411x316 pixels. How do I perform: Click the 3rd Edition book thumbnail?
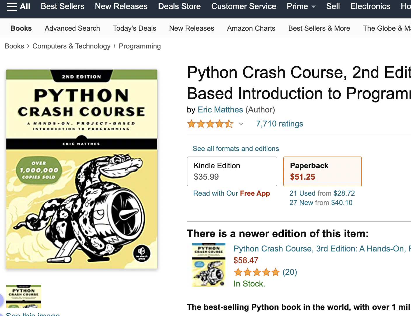[x=209, y=265]
